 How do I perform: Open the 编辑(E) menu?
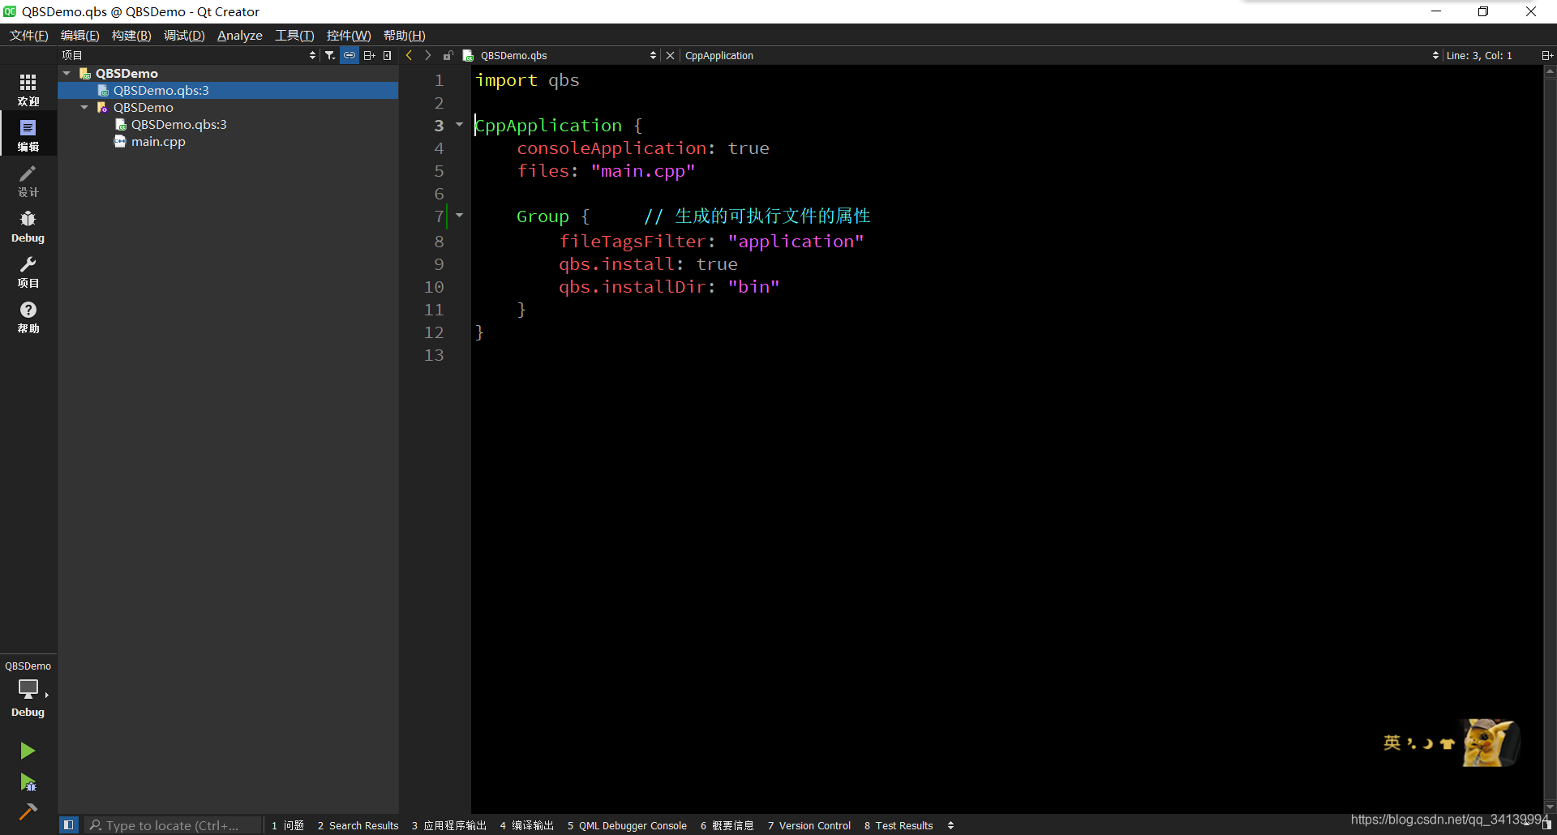coord(80,35)
